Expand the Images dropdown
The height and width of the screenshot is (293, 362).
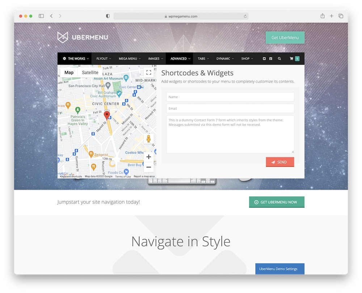(155, 59)
